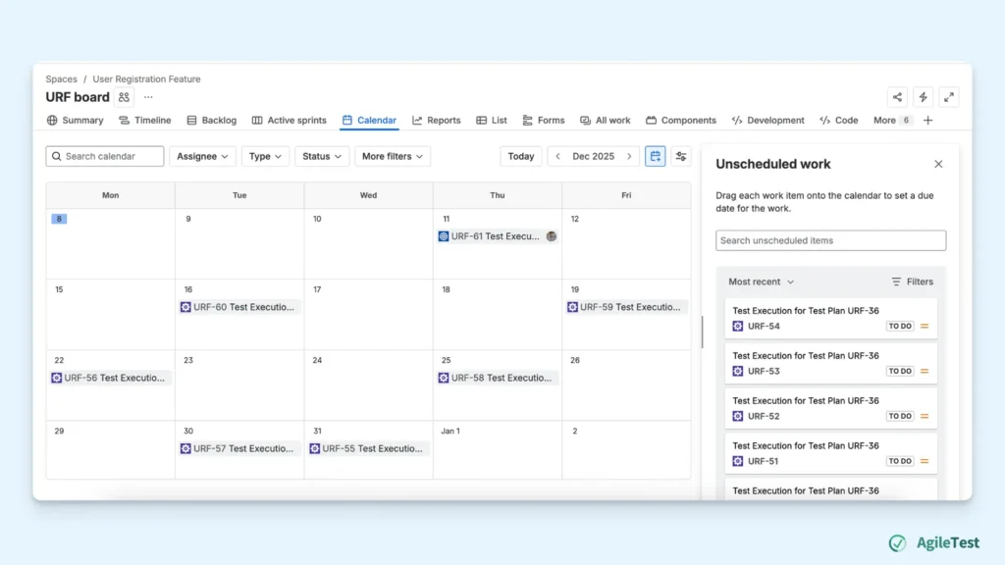Click the filter lines icon in Unscheduled work

coord(896,282)
